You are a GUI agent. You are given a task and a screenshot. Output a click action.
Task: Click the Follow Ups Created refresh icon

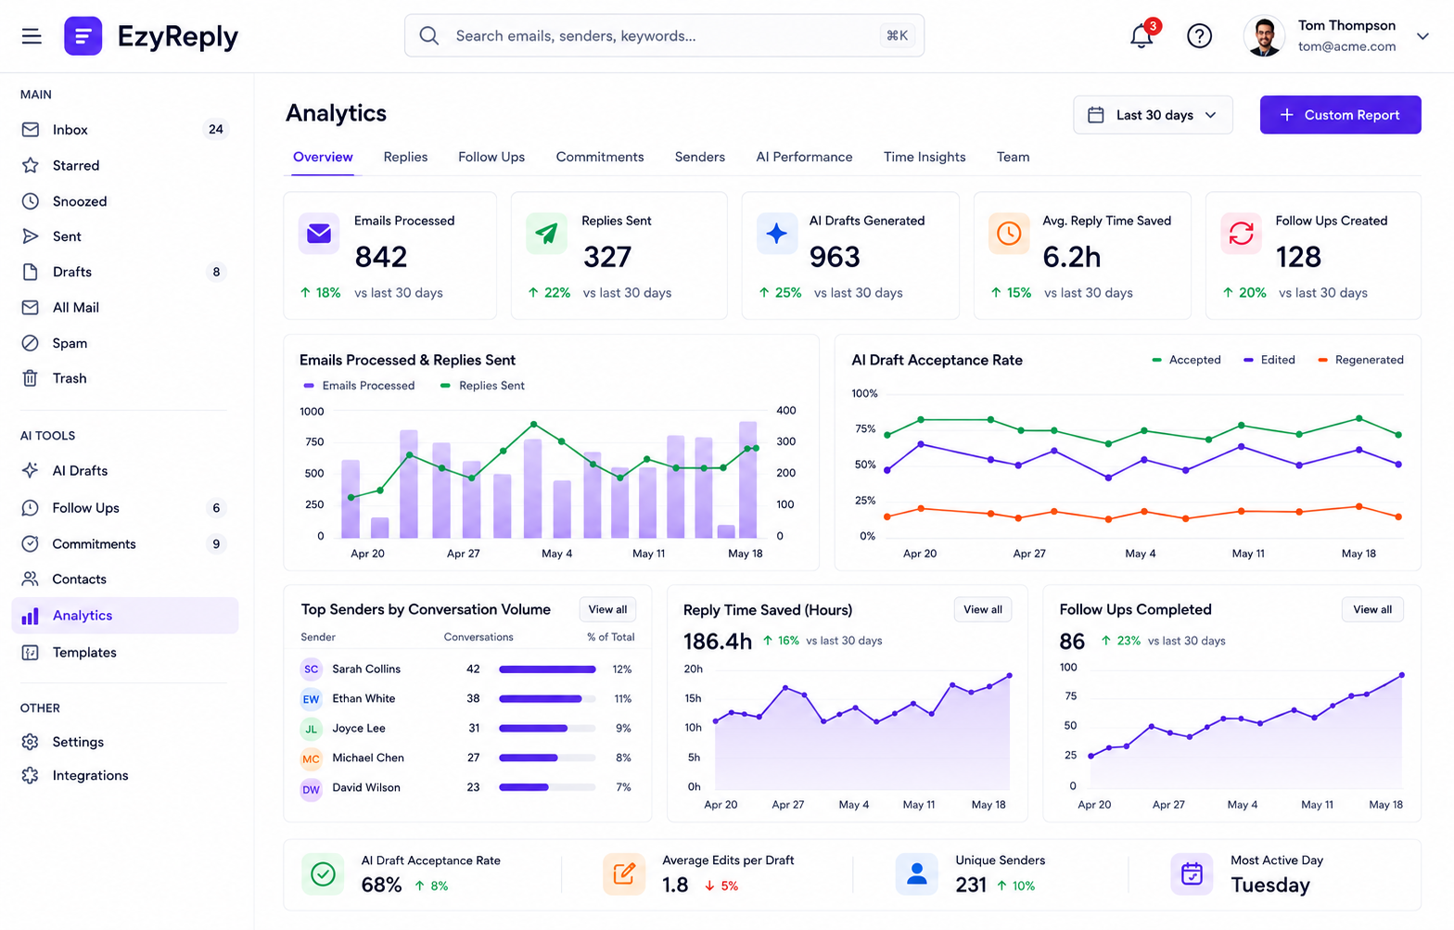point(1241,233)
